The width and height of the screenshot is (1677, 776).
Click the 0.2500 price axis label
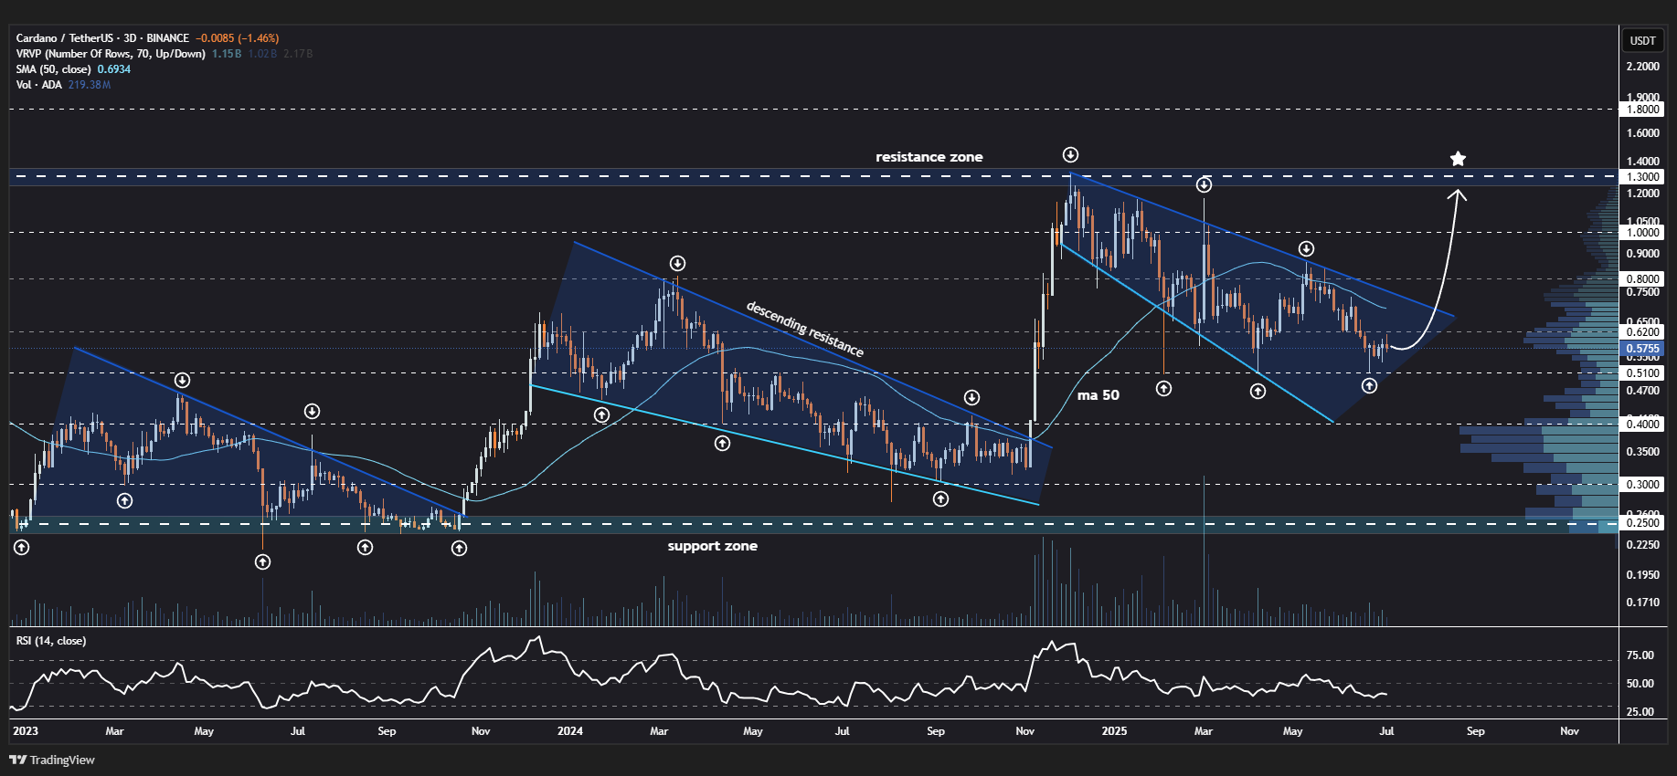point(1642,523)
